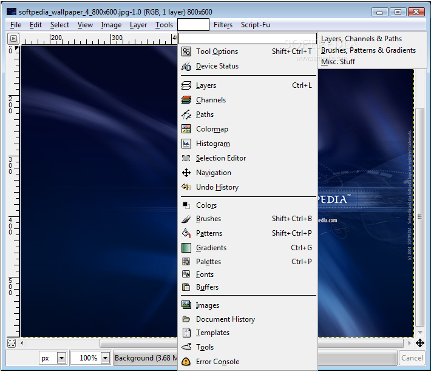Open the Layer menu
431x372 pixels.
point(138,25)
